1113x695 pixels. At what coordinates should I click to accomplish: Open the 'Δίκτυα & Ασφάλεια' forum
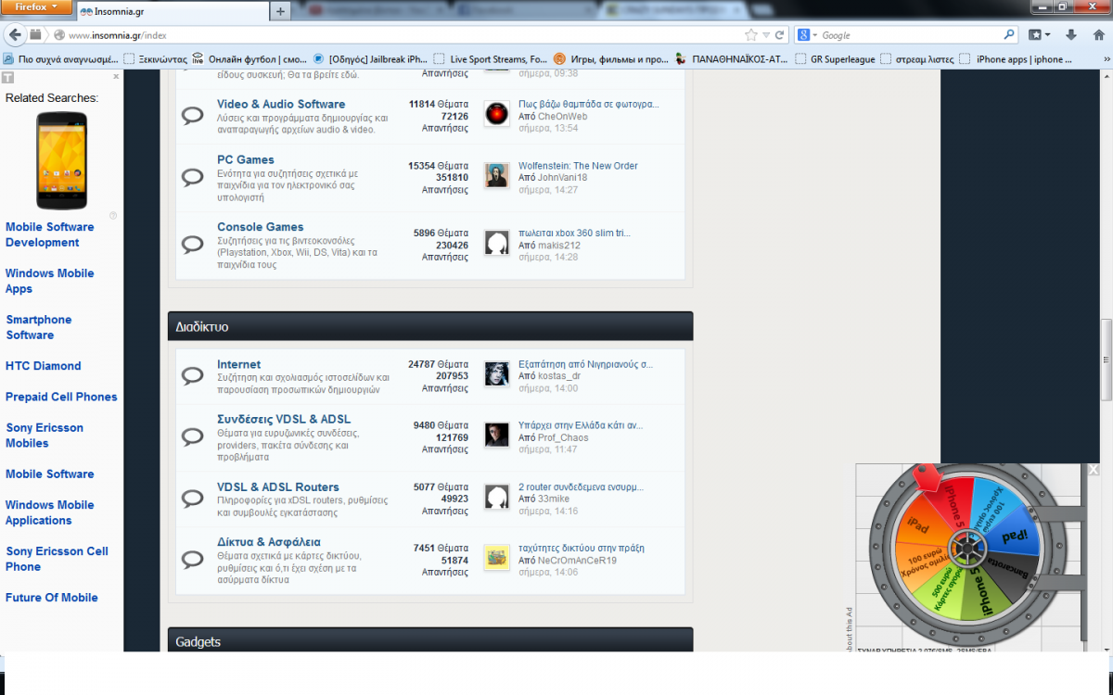[269, 541]
